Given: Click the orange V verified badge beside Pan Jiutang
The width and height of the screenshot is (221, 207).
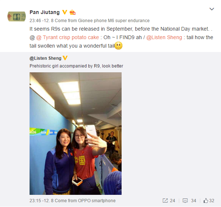Looking at the screenshot, I should click(x=65, y=13).
